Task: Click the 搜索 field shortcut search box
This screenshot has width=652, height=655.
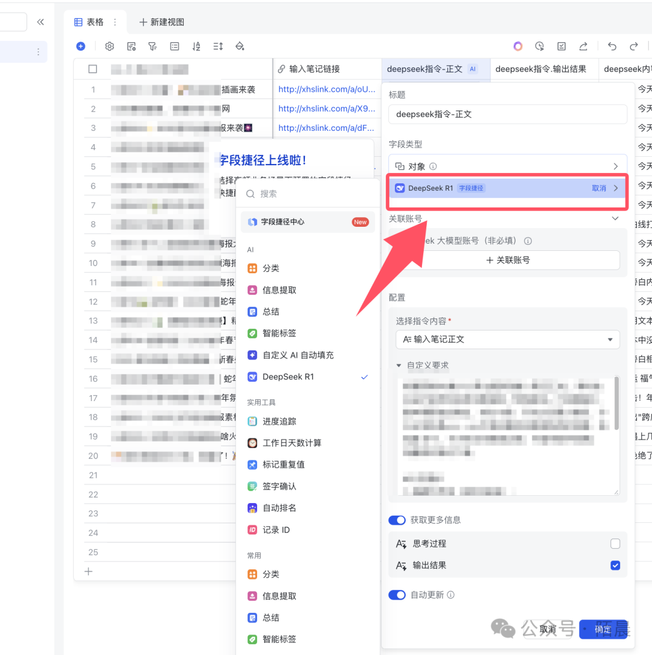Action: (x=308, y=194)
